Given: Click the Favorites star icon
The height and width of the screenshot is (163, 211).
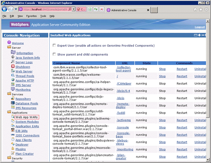Looking at the screenshot, I should tap(201, 9).
